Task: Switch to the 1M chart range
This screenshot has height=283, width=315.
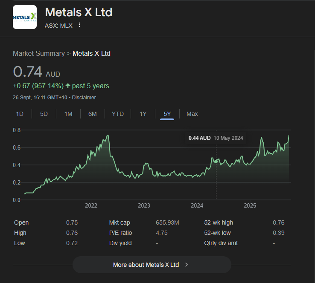Action: [x=68, y=114]
